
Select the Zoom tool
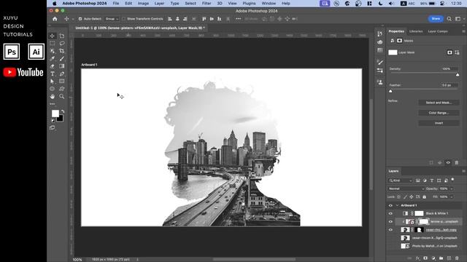click(61, 97)
